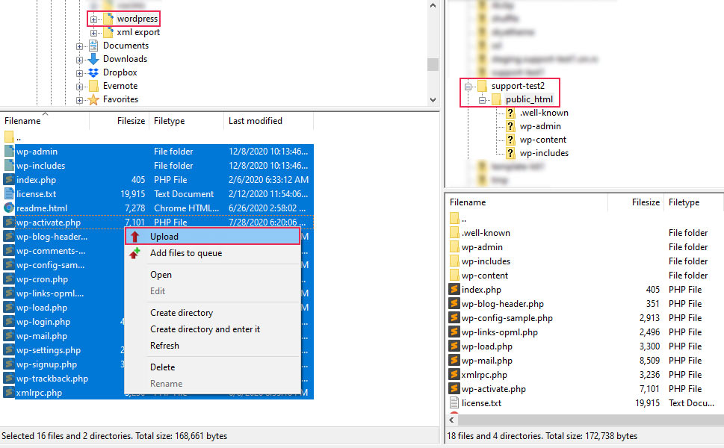
Task: Choose Open in the context menu
Action: pyautogui.click(x=212, y=275)
